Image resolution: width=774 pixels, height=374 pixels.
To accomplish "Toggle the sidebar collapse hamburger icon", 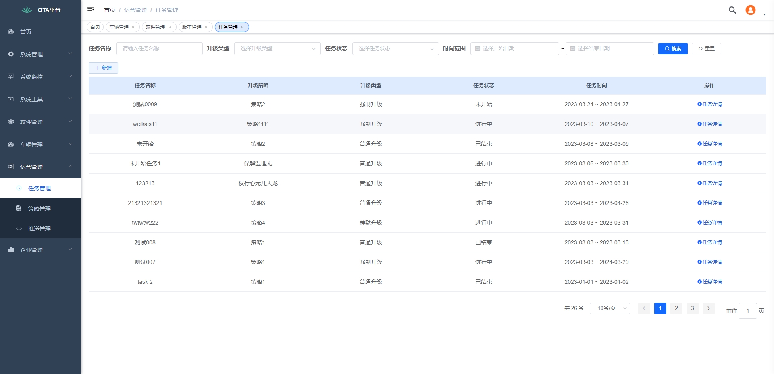I will coord(91,10).
